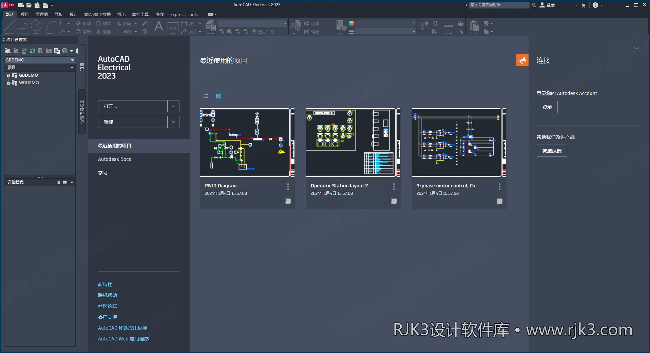Open the 3-phase motor control thumbnail
Viewport: 650px width, 353px height.
point(459,143)
